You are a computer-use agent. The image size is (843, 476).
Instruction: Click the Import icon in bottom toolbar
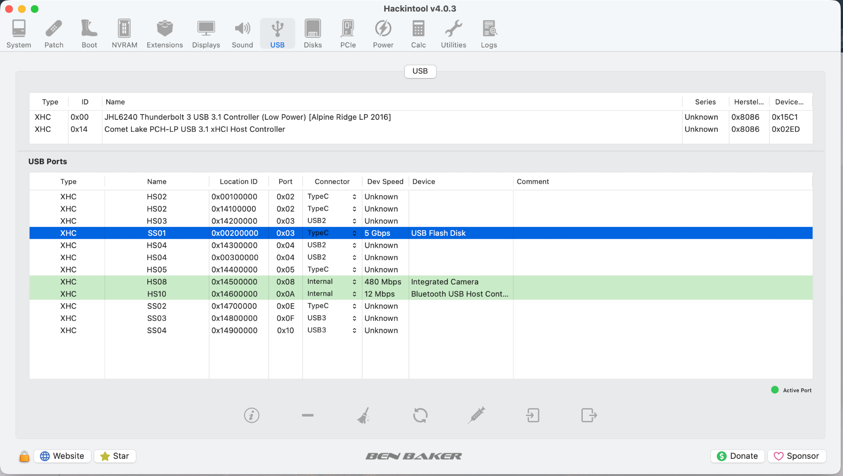click(532, 415)
